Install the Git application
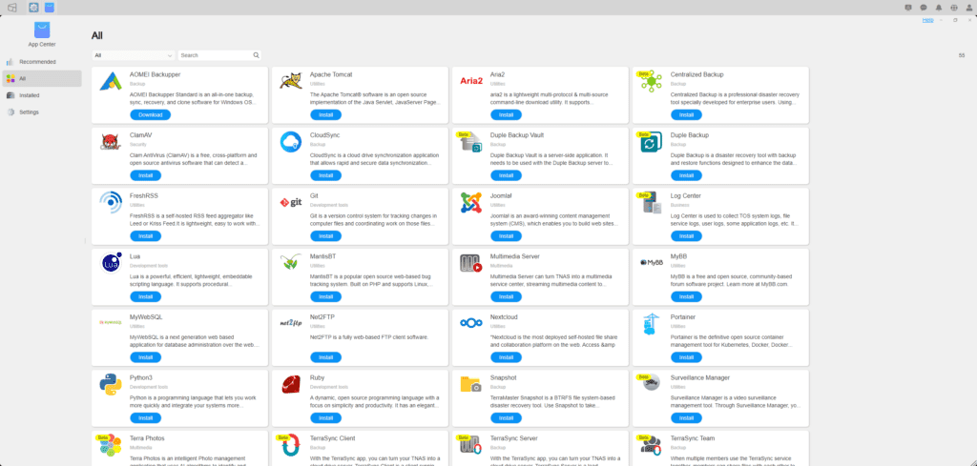This screenshot has height=466, width=977. pyautogui.click(x=325, y=235)
